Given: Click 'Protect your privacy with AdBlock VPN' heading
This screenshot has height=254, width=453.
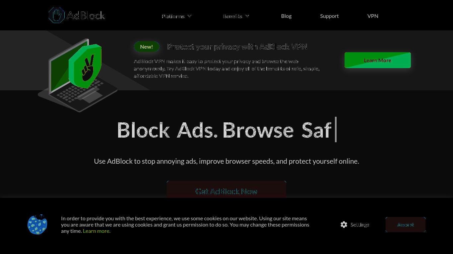Looking at the screenshot, I should (237, 47).
